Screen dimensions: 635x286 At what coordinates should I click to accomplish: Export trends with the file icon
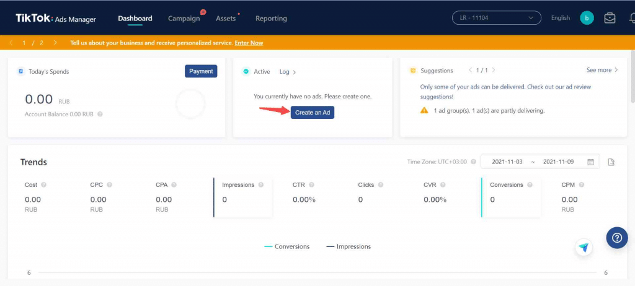611,162
